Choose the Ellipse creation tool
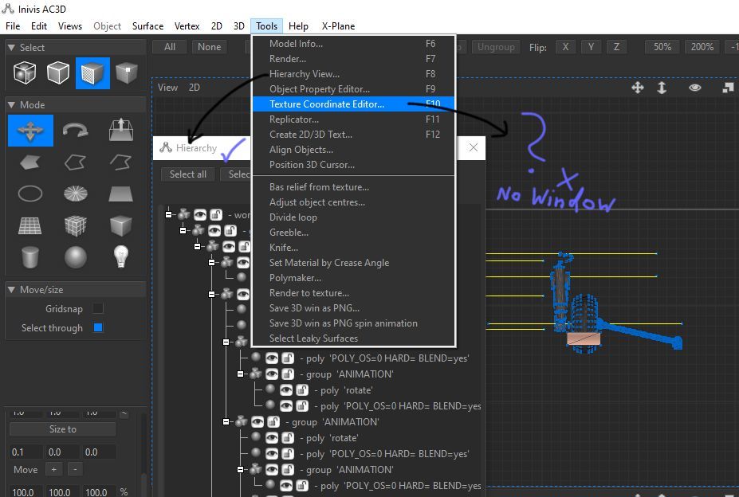Viewport: 739px width, 497px height. (30, 194)
